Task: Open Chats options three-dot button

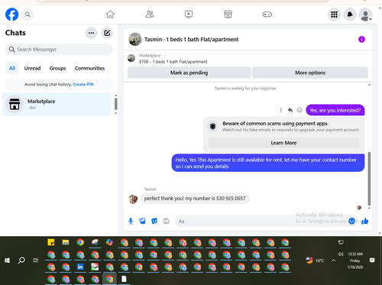Action: point(91,33)
